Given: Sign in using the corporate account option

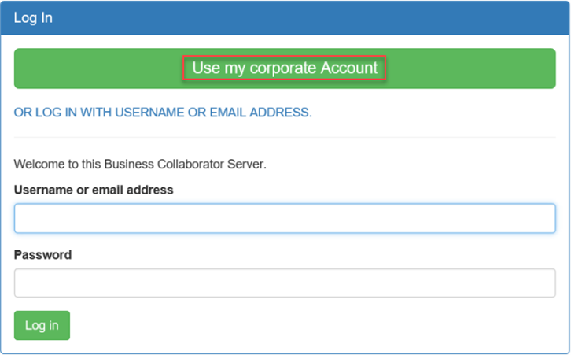Looking at the screenshot, I should [x=285, y=68].
